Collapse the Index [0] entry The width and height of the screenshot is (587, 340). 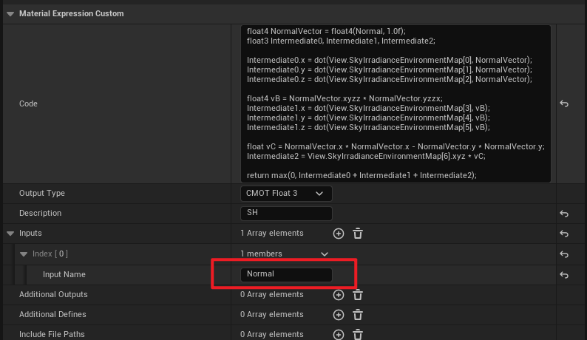click(x=24, y=254)
